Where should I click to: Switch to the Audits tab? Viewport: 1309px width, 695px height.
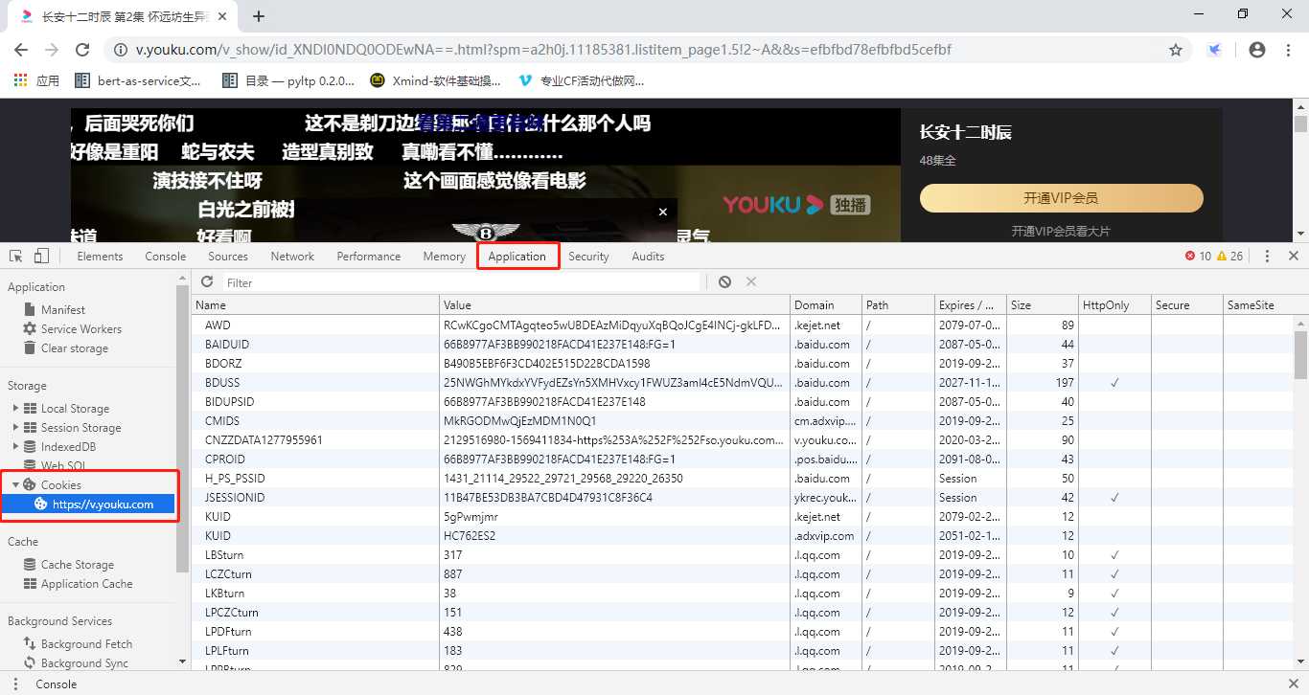648,257
